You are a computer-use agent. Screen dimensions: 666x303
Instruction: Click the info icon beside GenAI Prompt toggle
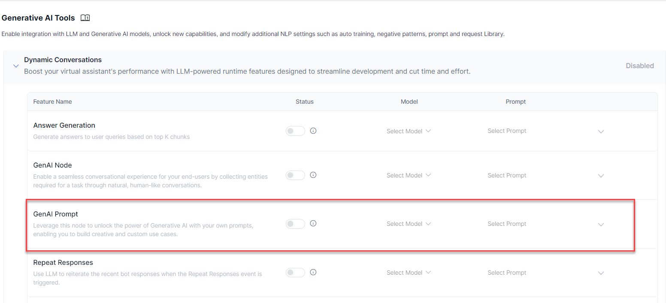coord(313,223)
